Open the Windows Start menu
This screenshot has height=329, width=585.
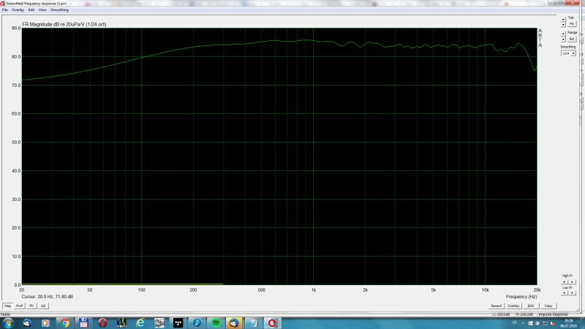click(8, 323)
